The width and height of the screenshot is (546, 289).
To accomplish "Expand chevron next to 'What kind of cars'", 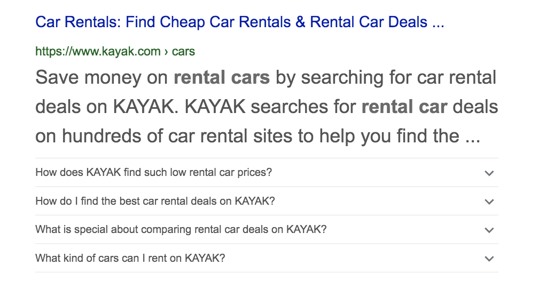I will pyautogui.click(x=488, y=259).
